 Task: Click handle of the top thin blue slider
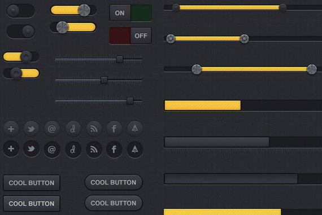pos(120,59)
